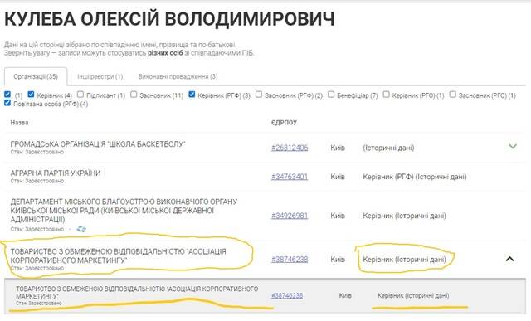
Task: Select ДЕПАРТАМЕНТ МІСЬКОГО БЛАГОУСТРОЮ organization name
Action: coord(124,211)
